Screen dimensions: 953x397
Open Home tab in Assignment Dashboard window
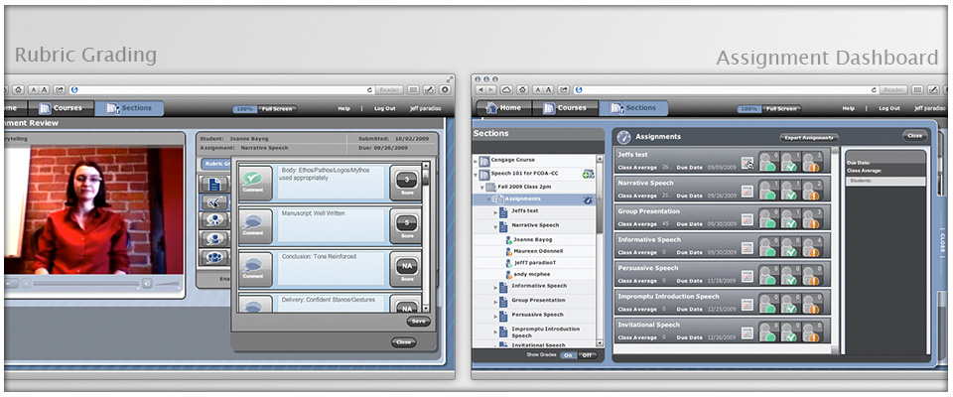504,108
